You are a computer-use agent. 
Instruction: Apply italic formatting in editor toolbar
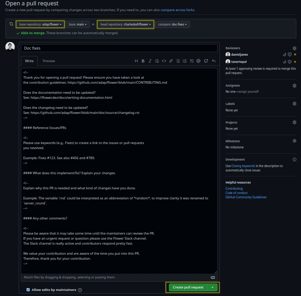(150, 61)
